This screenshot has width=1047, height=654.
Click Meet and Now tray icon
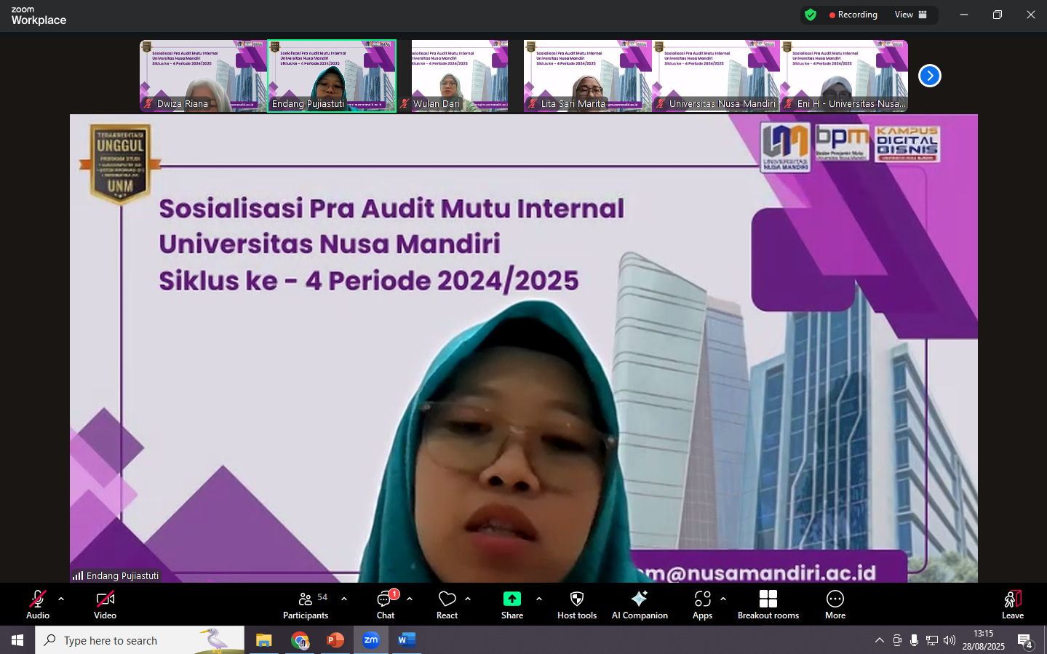pos(897,640)
